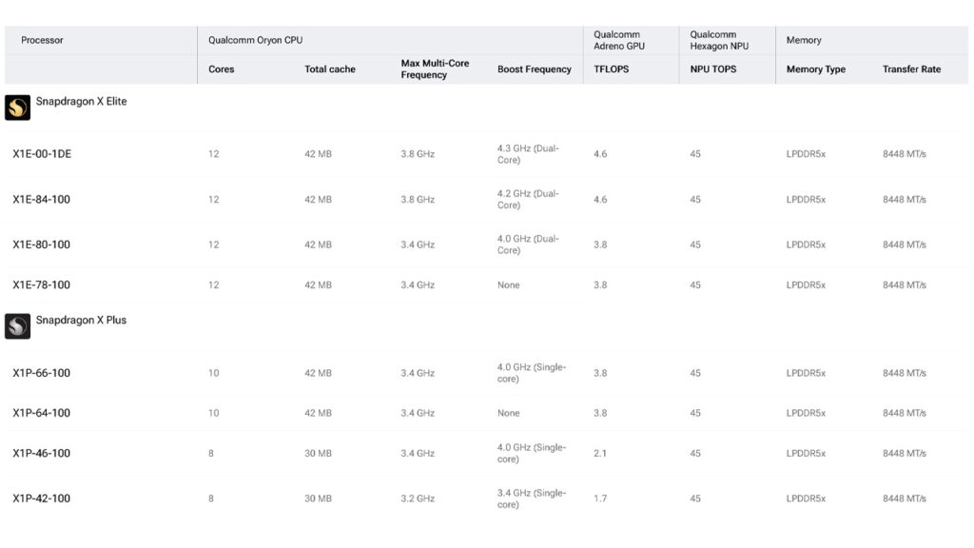Click the 45 NPU TOPS value for X1E-00-1DE

[695, 154]
